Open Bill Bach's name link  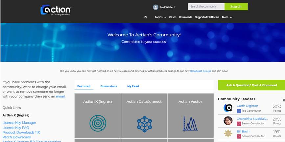click(x=243, y=131)
